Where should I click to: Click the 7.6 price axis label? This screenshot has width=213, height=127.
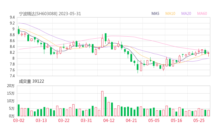(x=12, y=70)
